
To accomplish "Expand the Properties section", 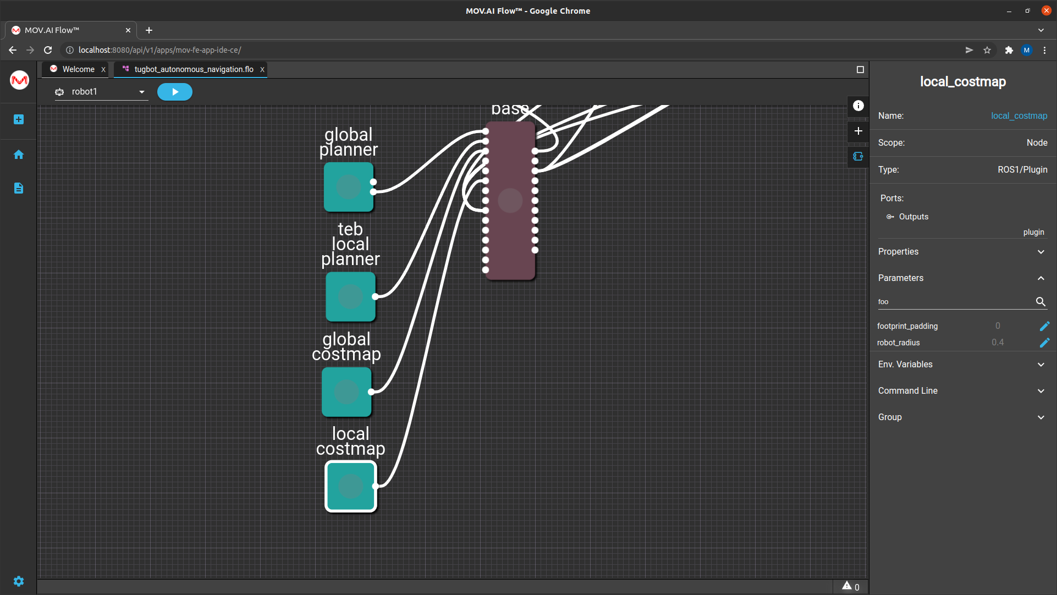I will coord(962,252).
